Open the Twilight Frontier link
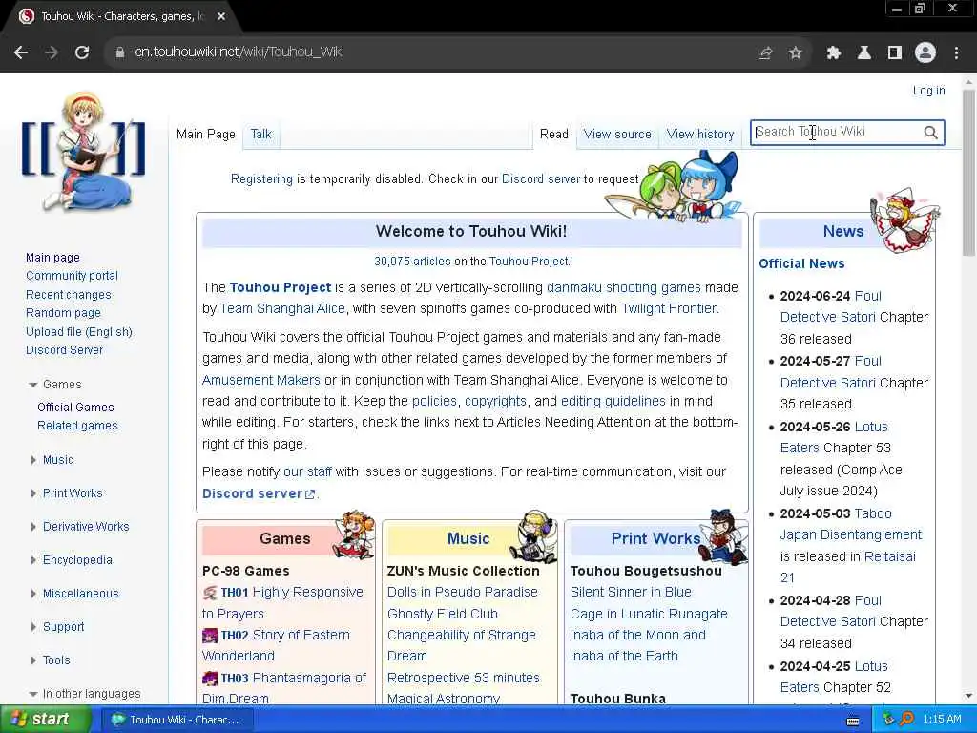This screenshot has width=977, height=733. tap(669, 308)
